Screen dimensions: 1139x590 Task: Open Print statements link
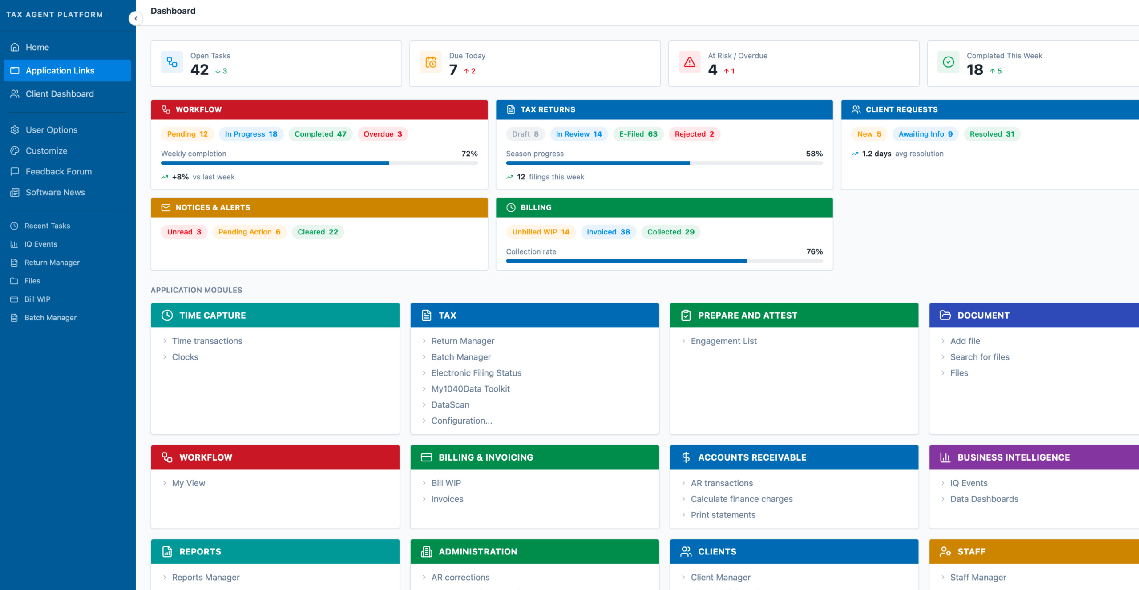(723, 515)
